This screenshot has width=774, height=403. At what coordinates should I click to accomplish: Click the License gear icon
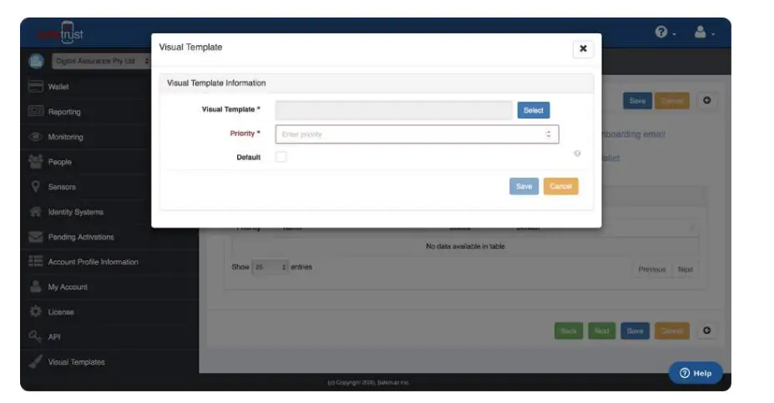(36, 311)
